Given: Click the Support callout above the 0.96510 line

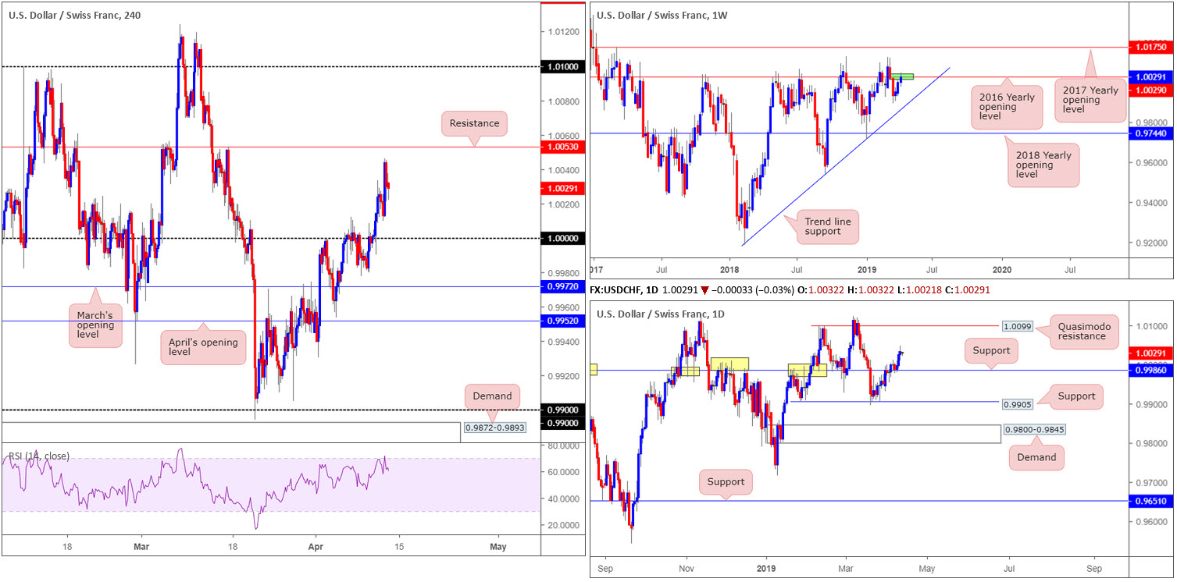Looking at the screenshot, I should 726,482.
